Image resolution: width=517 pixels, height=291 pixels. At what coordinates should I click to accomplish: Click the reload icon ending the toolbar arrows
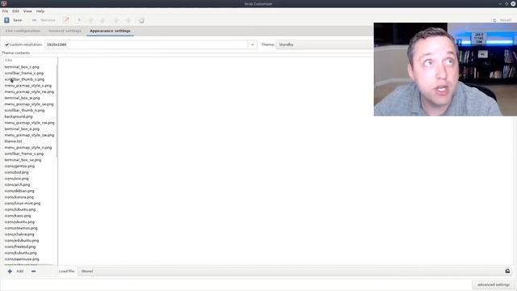tap(141, 20)
